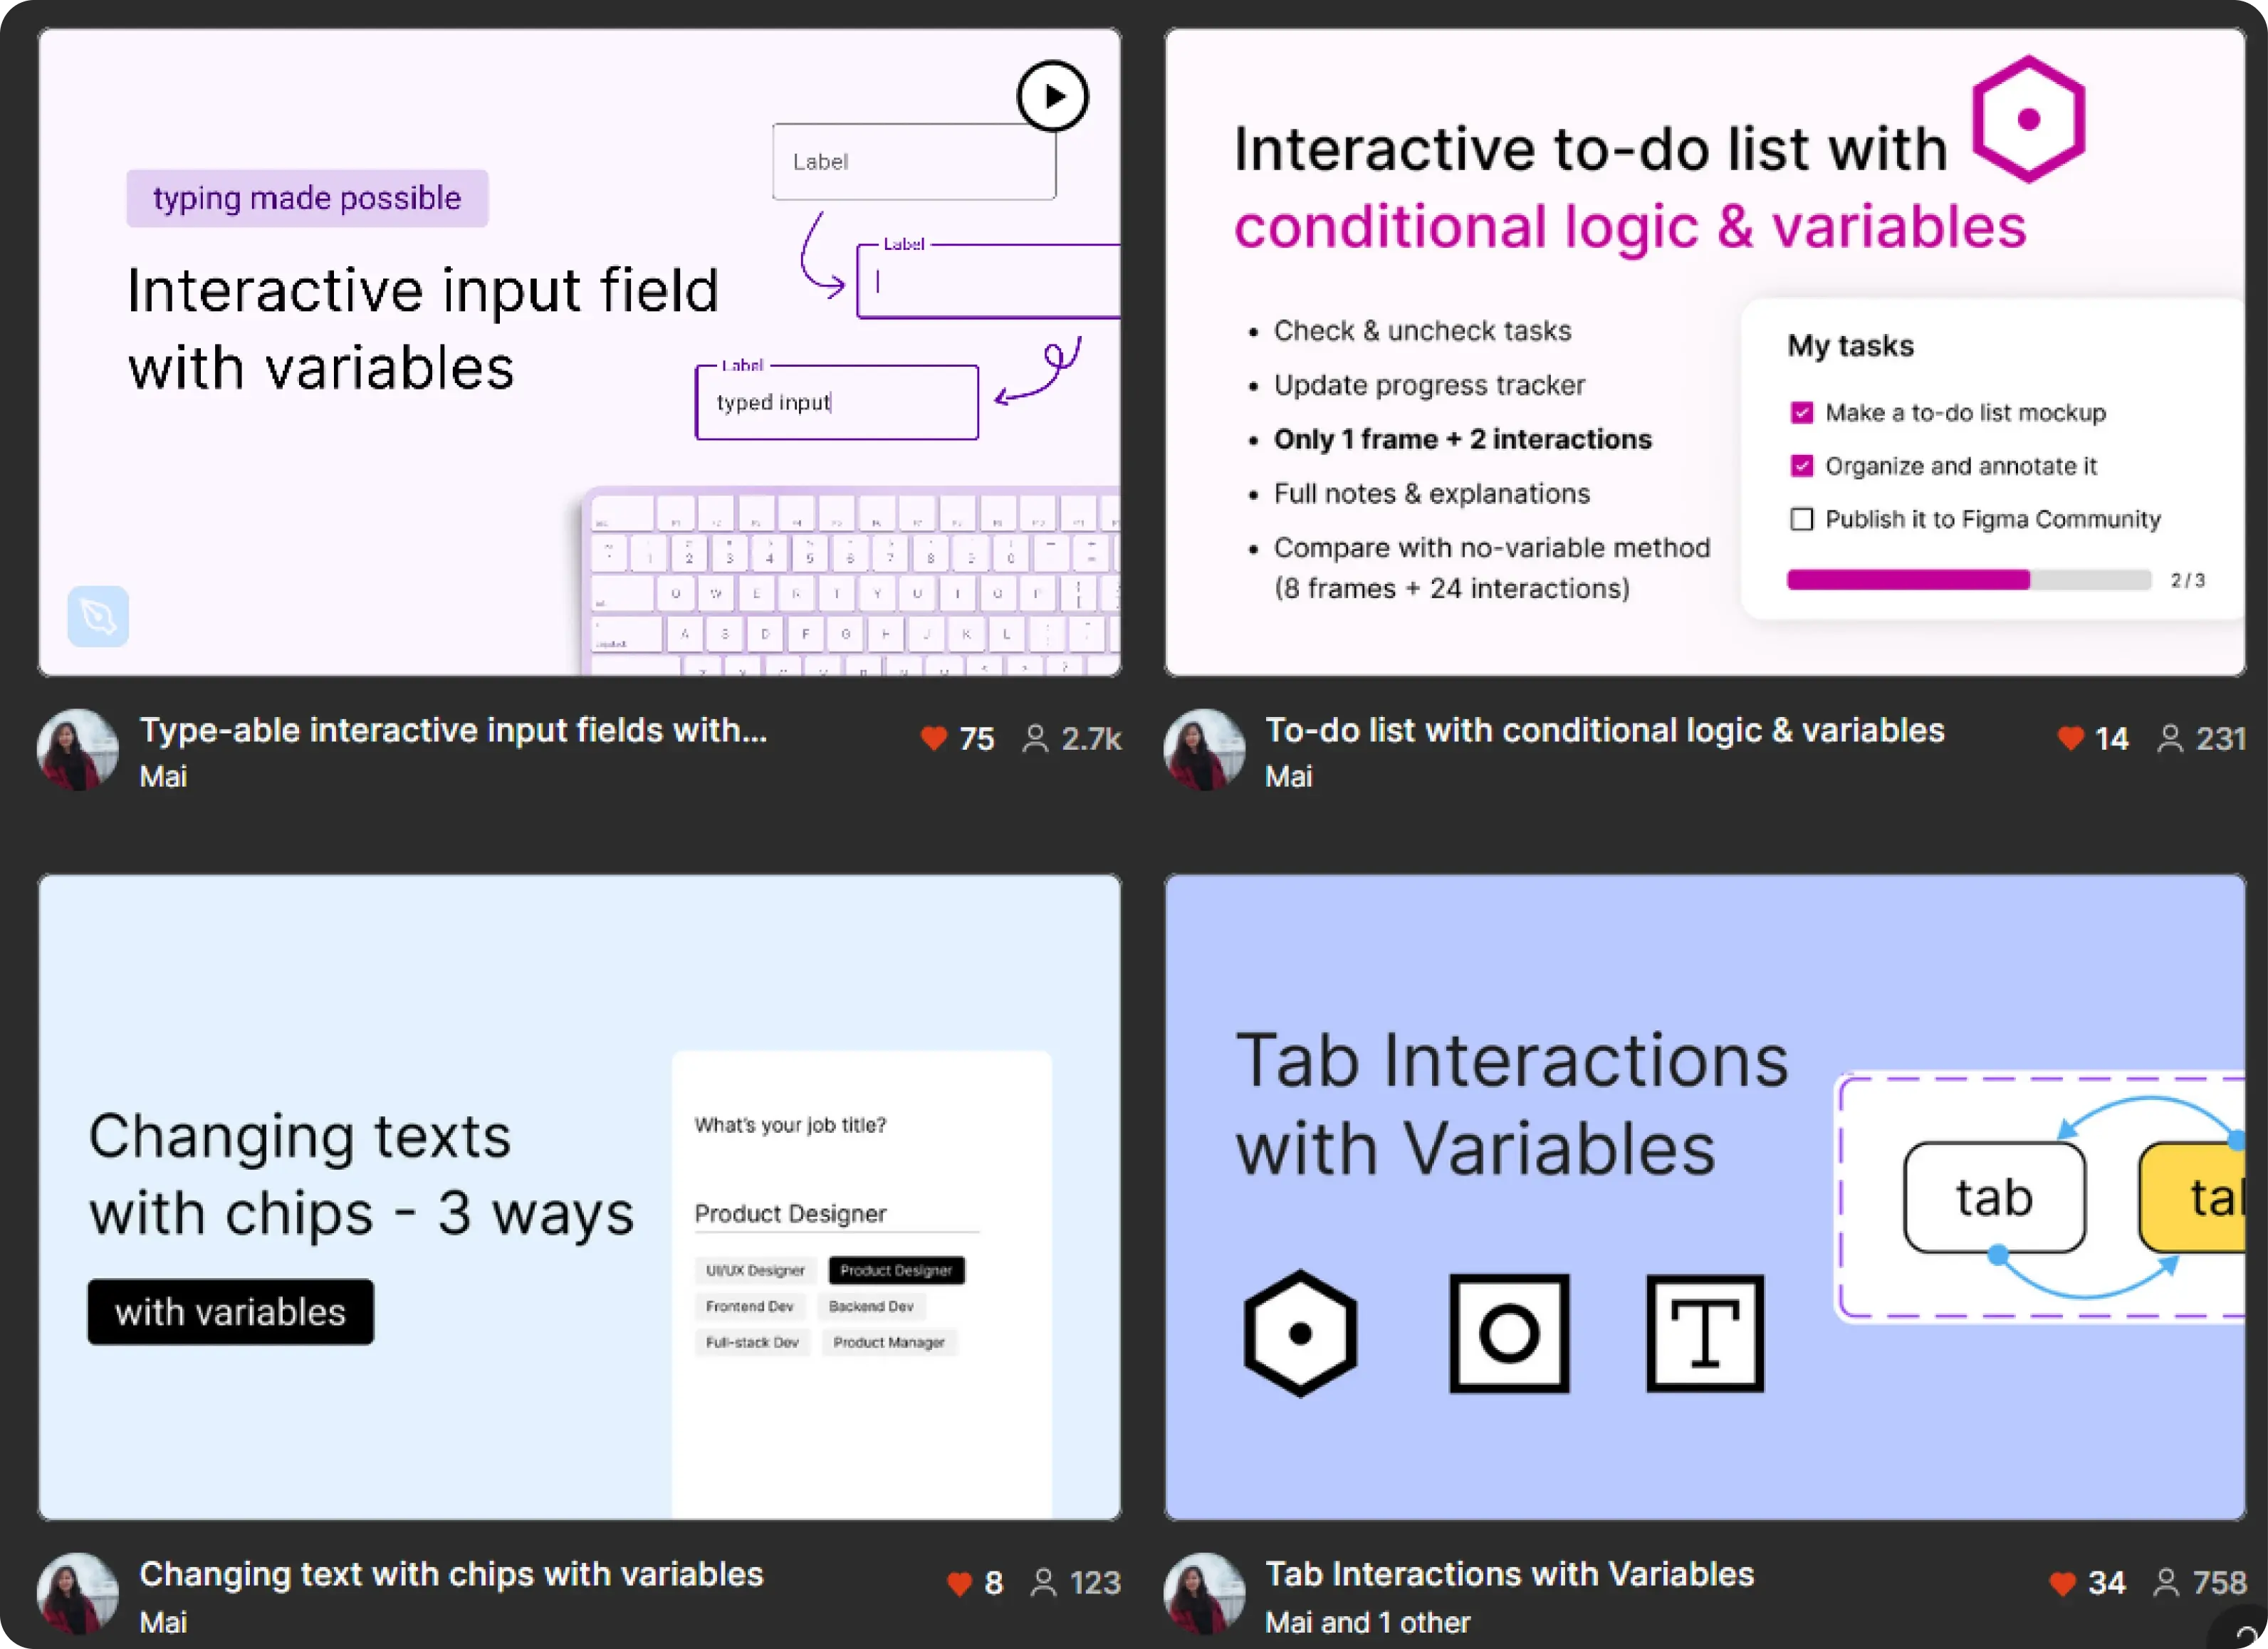Image resolution: width=2268 pixels, height=1649 pixels.
Task: Click users icon next to 758 count
Action: [x=2166, y=1583]
